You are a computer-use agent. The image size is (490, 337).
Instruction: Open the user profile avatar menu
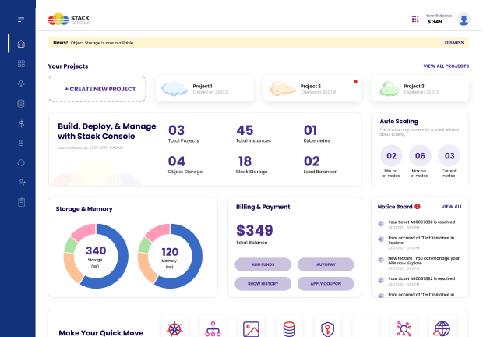point(464,20)
